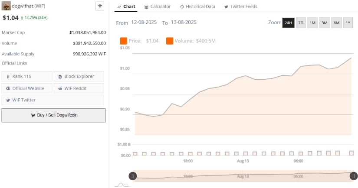Click Buy / Sell Dogwifcoin button
Viewport: 358px width, 188px height.
tap(54, 115)
